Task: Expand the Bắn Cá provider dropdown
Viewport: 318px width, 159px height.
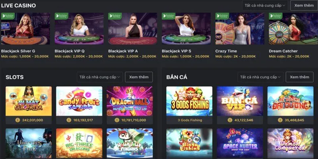Action: (x=263, y=77)
